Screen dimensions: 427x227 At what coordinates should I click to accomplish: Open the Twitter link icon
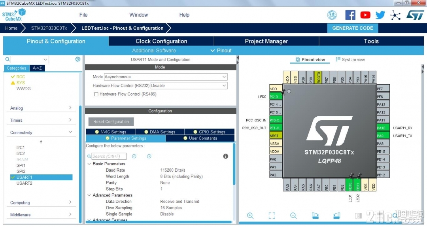coord(380,15)
